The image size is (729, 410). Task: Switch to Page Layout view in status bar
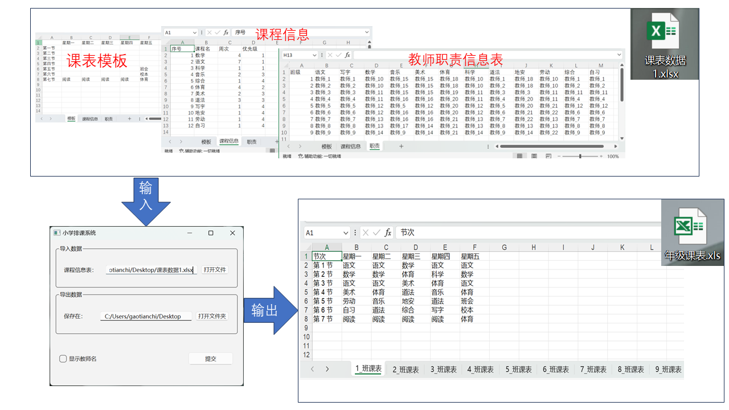(534, 156)
